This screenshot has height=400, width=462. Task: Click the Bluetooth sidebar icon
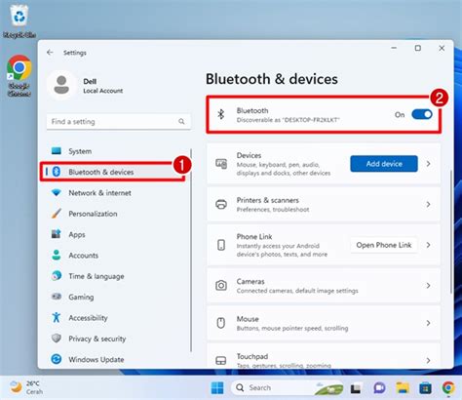pos(57,172)
